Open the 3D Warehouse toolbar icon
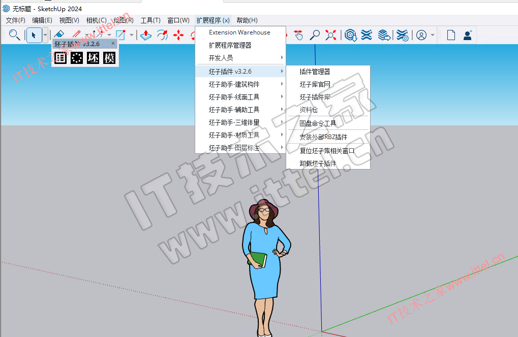This screenshot has width=518, height=337. point(351,35)
